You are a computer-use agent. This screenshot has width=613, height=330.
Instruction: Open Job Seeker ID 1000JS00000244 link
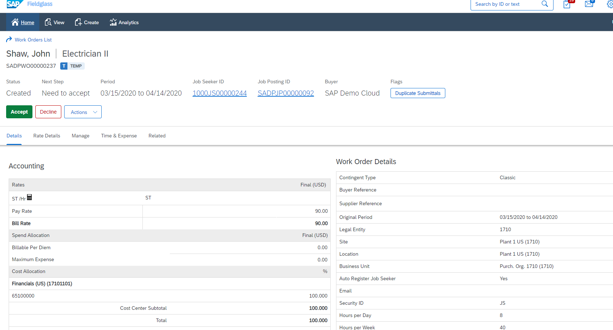[x=220, y=93]
